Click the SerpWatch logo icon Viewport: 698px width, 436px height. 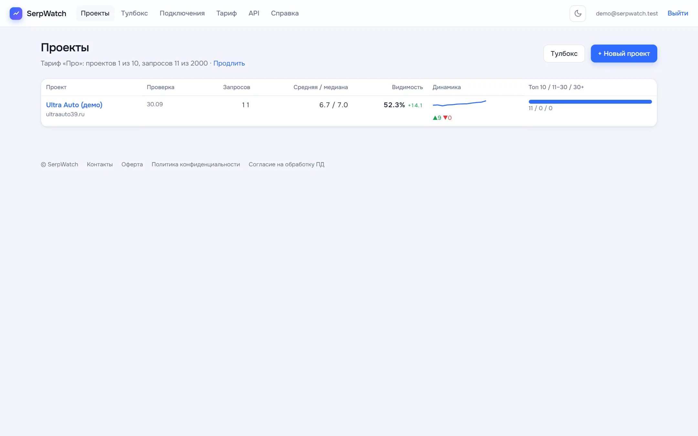pos(16,13)
